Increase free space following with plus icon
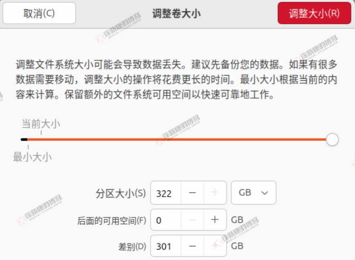Viewport: 355px width, 260px height. point(215,220)
